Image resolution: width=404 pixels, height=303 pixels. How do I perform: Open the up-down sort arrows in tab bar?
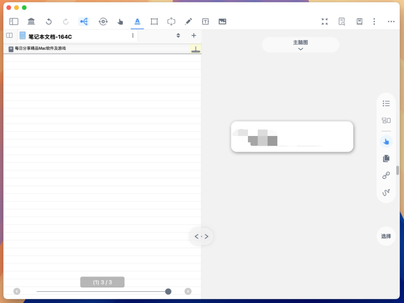[178, 36]
